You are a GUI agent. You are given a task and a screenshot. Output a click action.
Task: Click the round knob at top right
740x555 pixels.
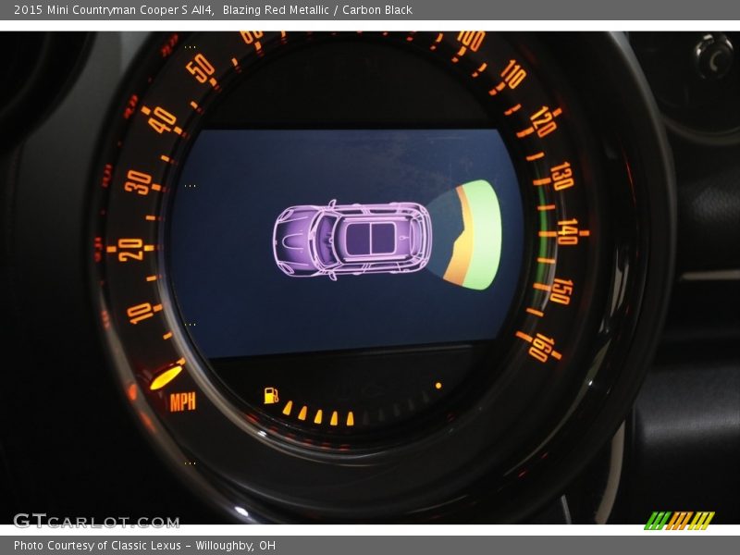[x=713, y=56]
